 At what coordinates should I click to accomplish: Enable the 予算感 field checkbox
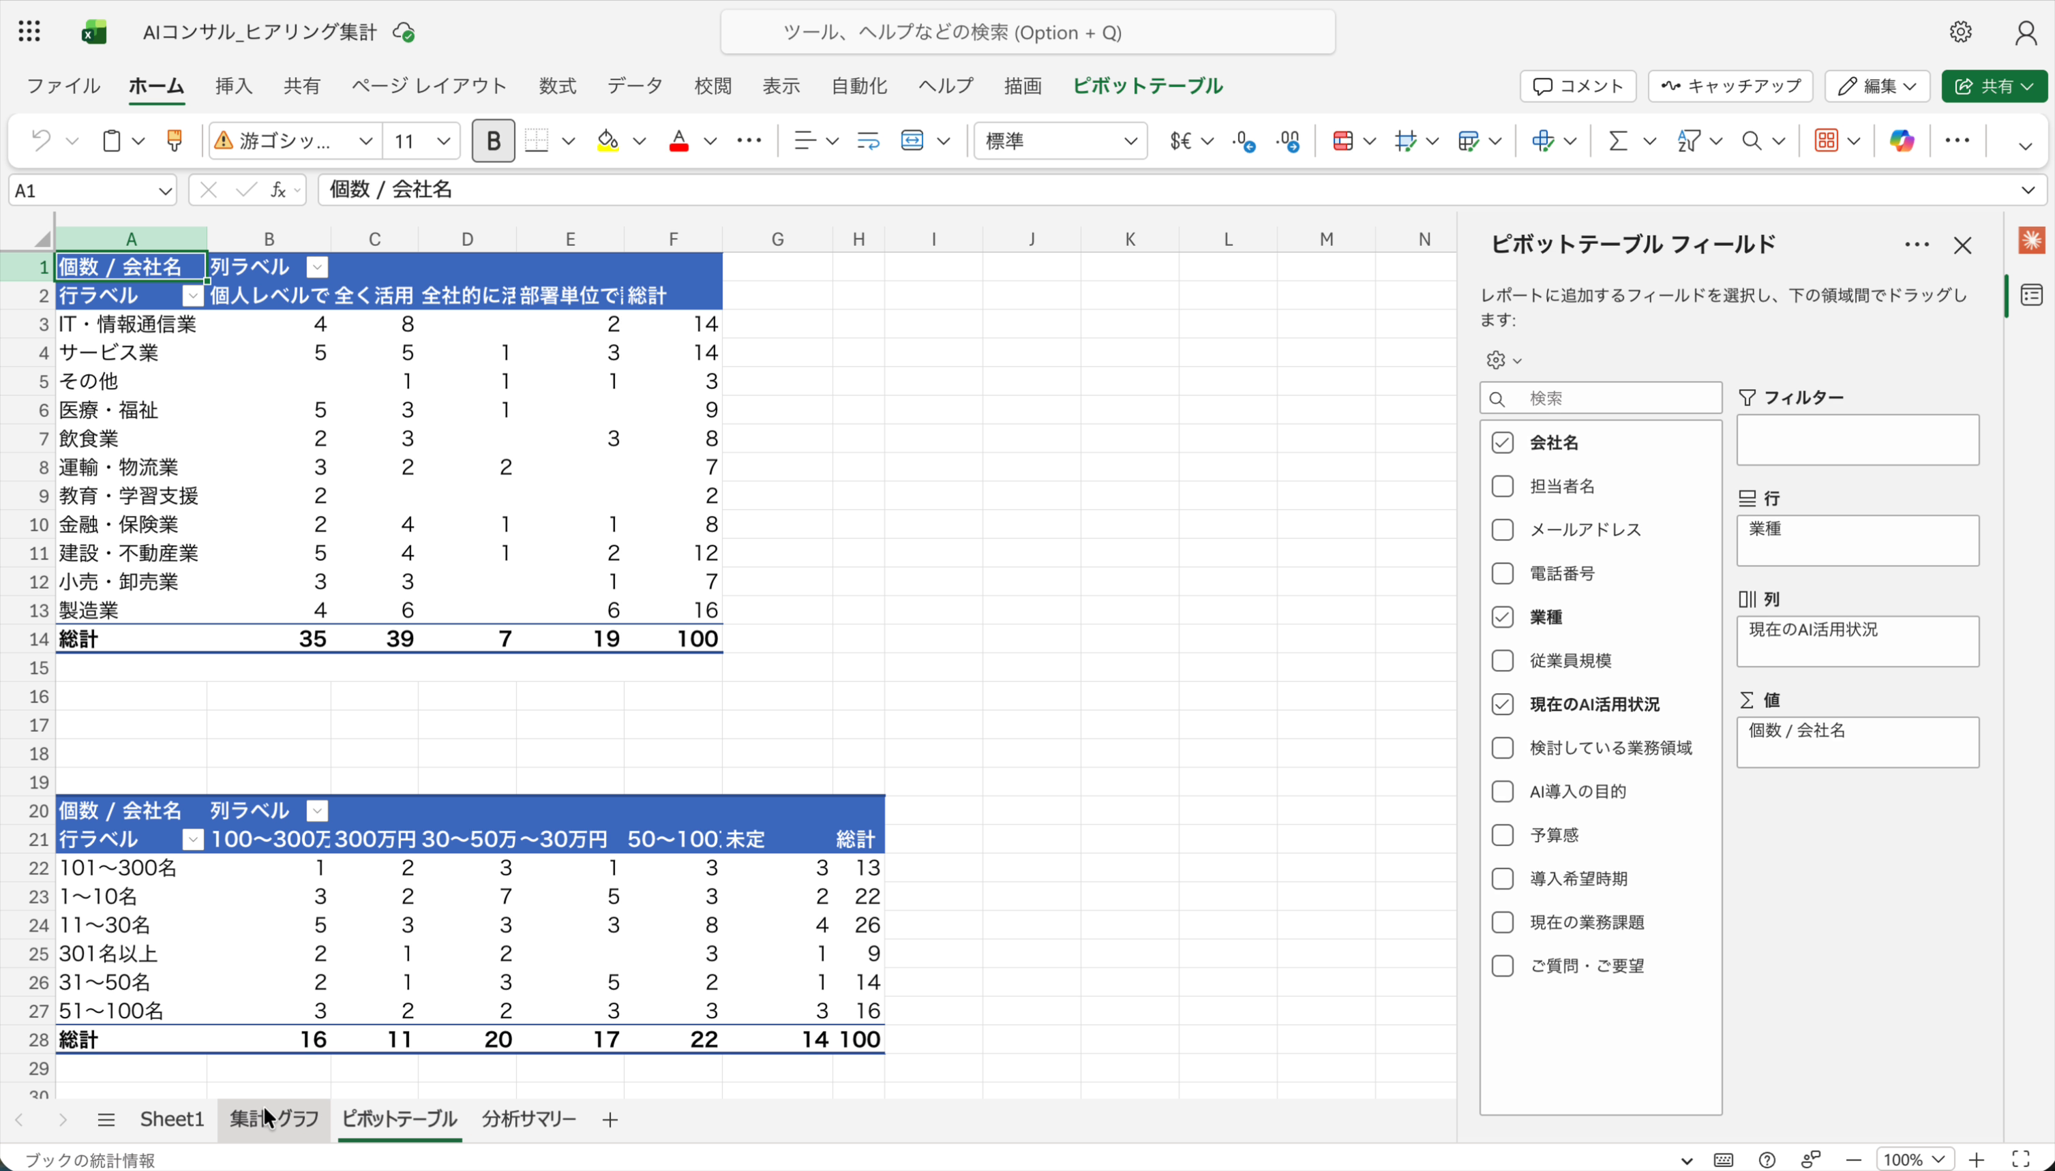pyautogui.click(x=1501, y=835)
